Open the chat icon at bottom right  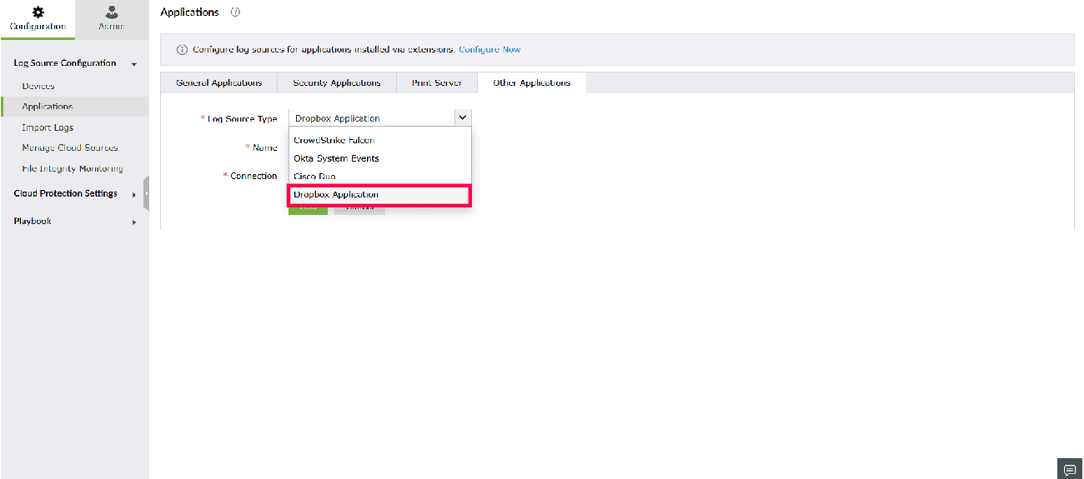1069,469
